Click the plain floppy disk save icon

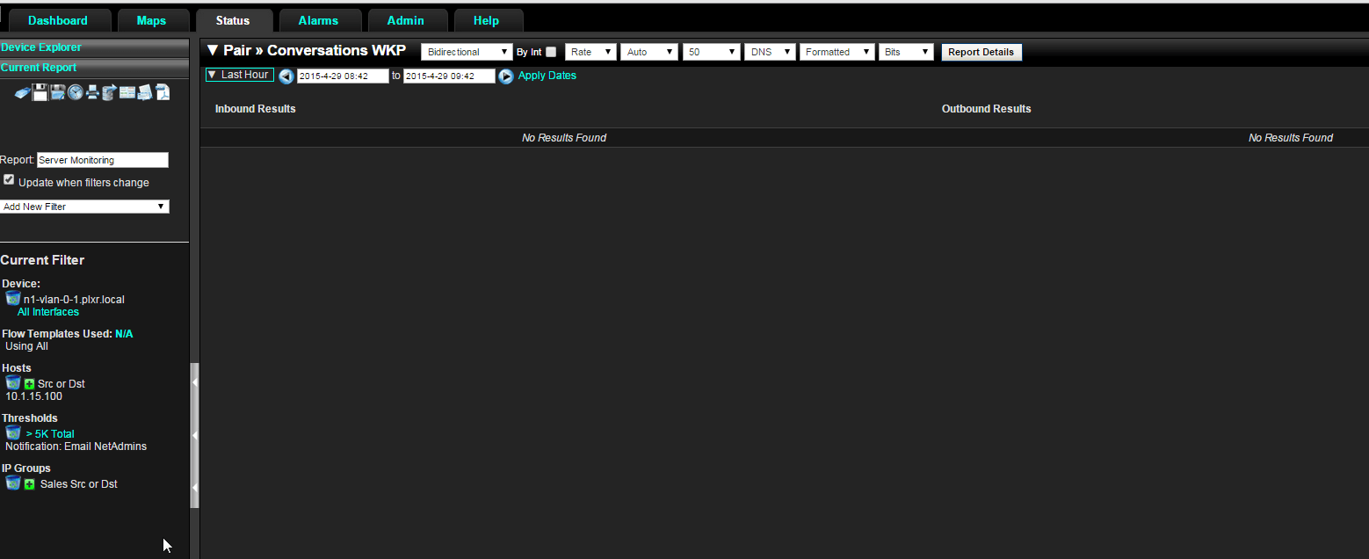(x=40, y=92)
